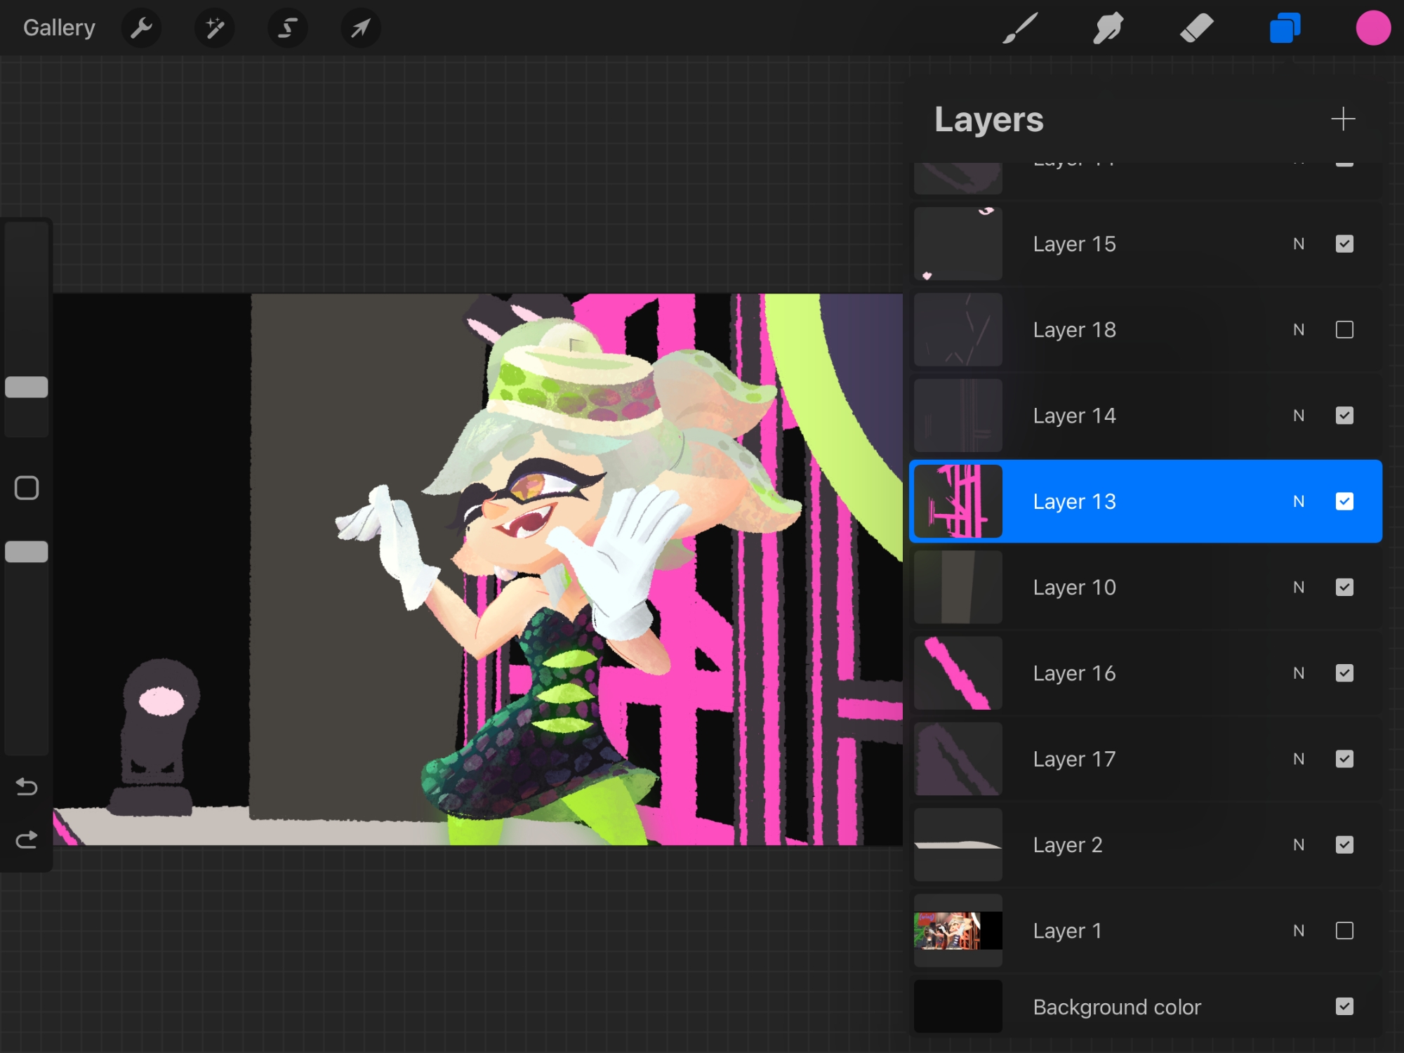Redo the last action
This screenshot has width=1404, height=1053.
point(27,840)
